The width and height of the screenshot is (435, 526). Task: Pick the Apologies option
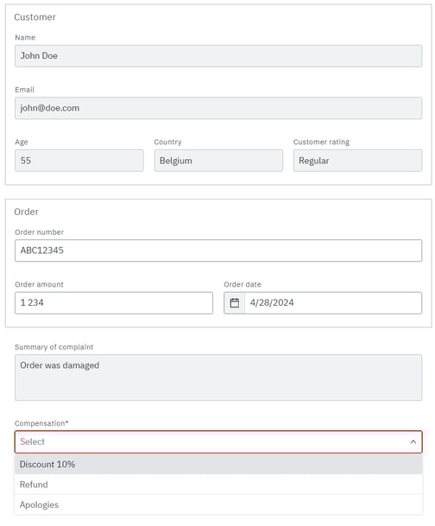click(218, 504)
